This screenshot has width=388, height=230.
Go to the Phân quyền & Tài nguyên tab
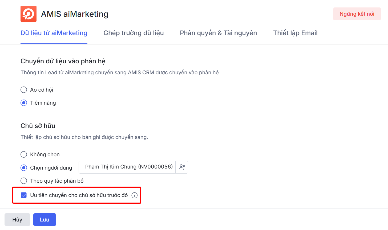218,33
